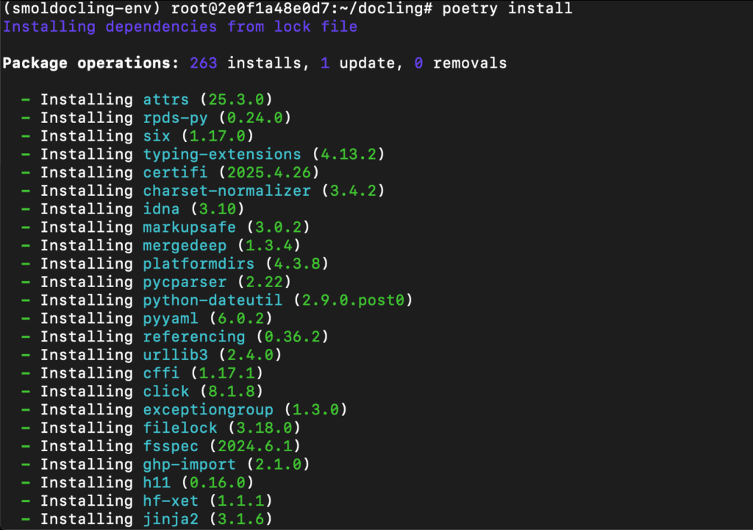Click package name 'certifi'
The width and height of the screenshot is (753, 530).
[175, 172]
